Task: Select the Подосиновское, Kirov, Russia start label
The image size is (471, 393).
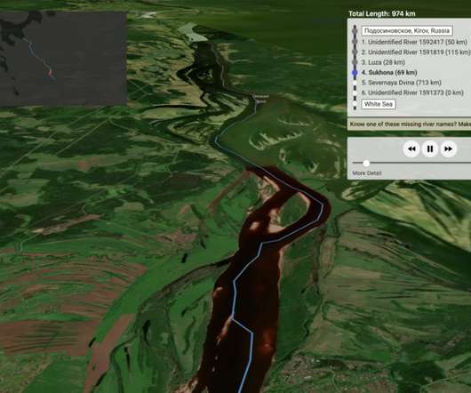Action: click(x=407, y=30)
